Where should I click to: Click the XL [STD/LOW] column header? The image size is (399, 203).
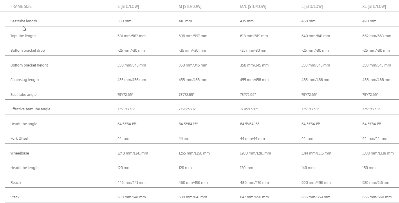click(374, 6)
